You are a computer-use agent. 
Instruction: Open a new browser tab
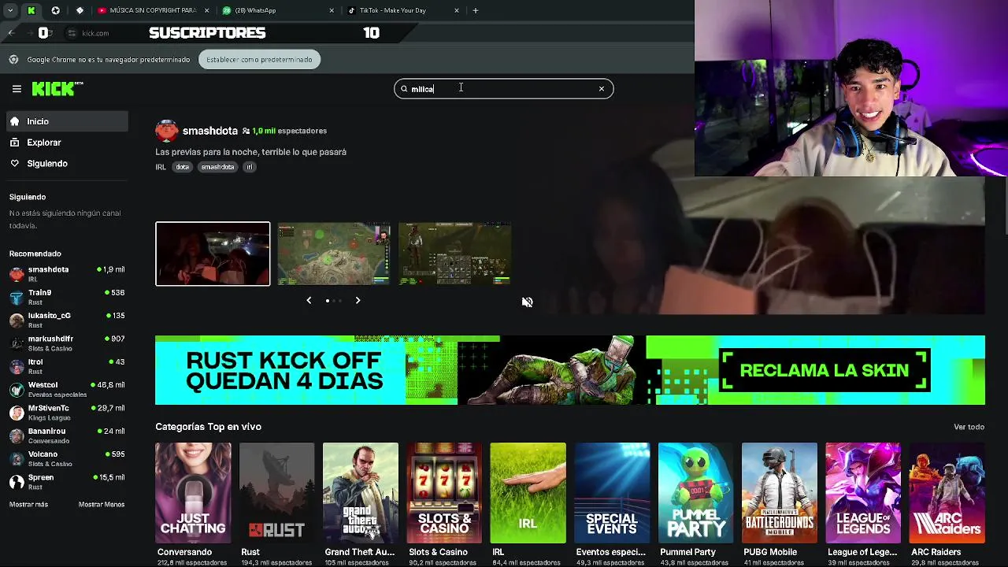pyautogui.click(x=476, y=10)
